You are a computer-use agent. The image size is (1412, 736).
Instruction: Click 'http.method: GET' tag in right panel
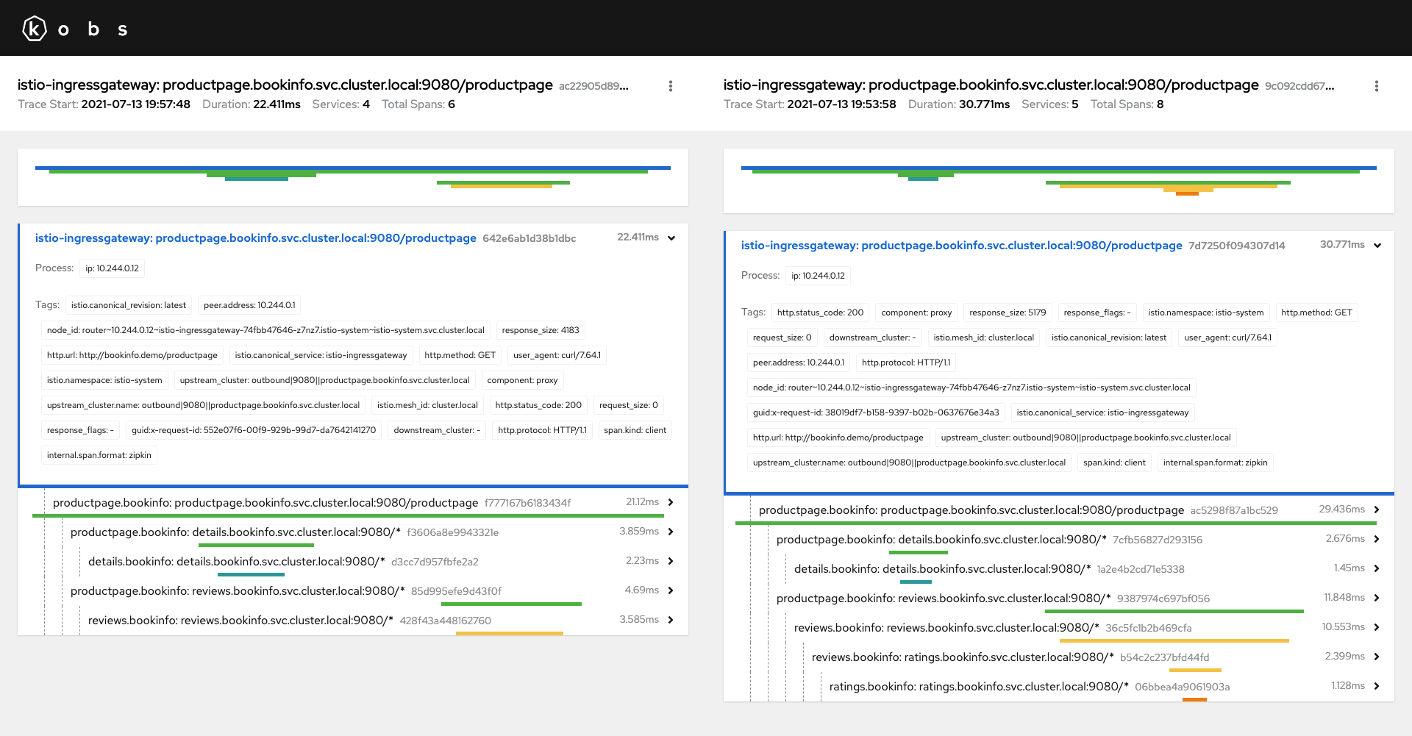(1316, 312)
